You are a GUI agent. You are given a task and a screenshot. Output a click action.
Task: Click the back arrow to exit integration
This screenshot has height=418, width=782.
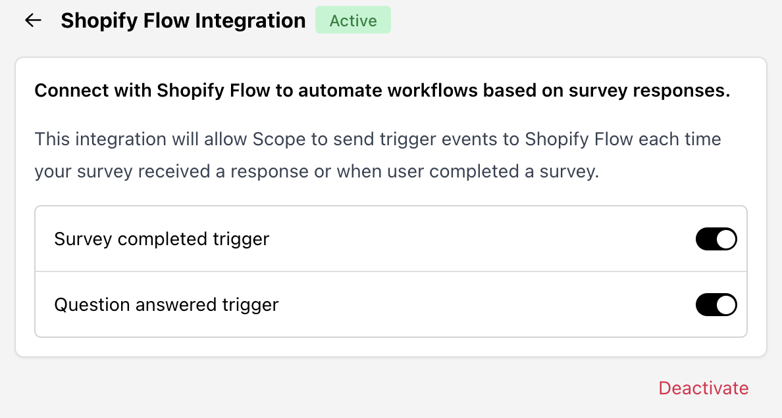click(x=32, y=20)
